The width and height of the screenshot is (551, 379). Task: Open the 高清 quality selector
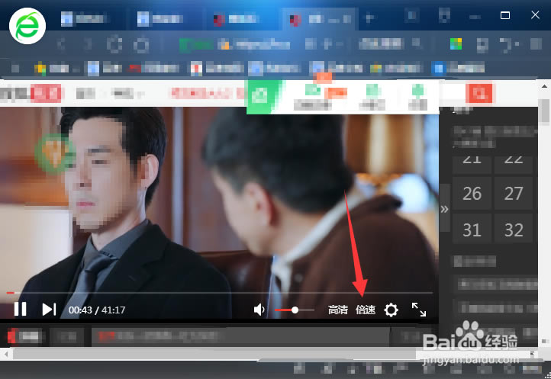(338, 310)
